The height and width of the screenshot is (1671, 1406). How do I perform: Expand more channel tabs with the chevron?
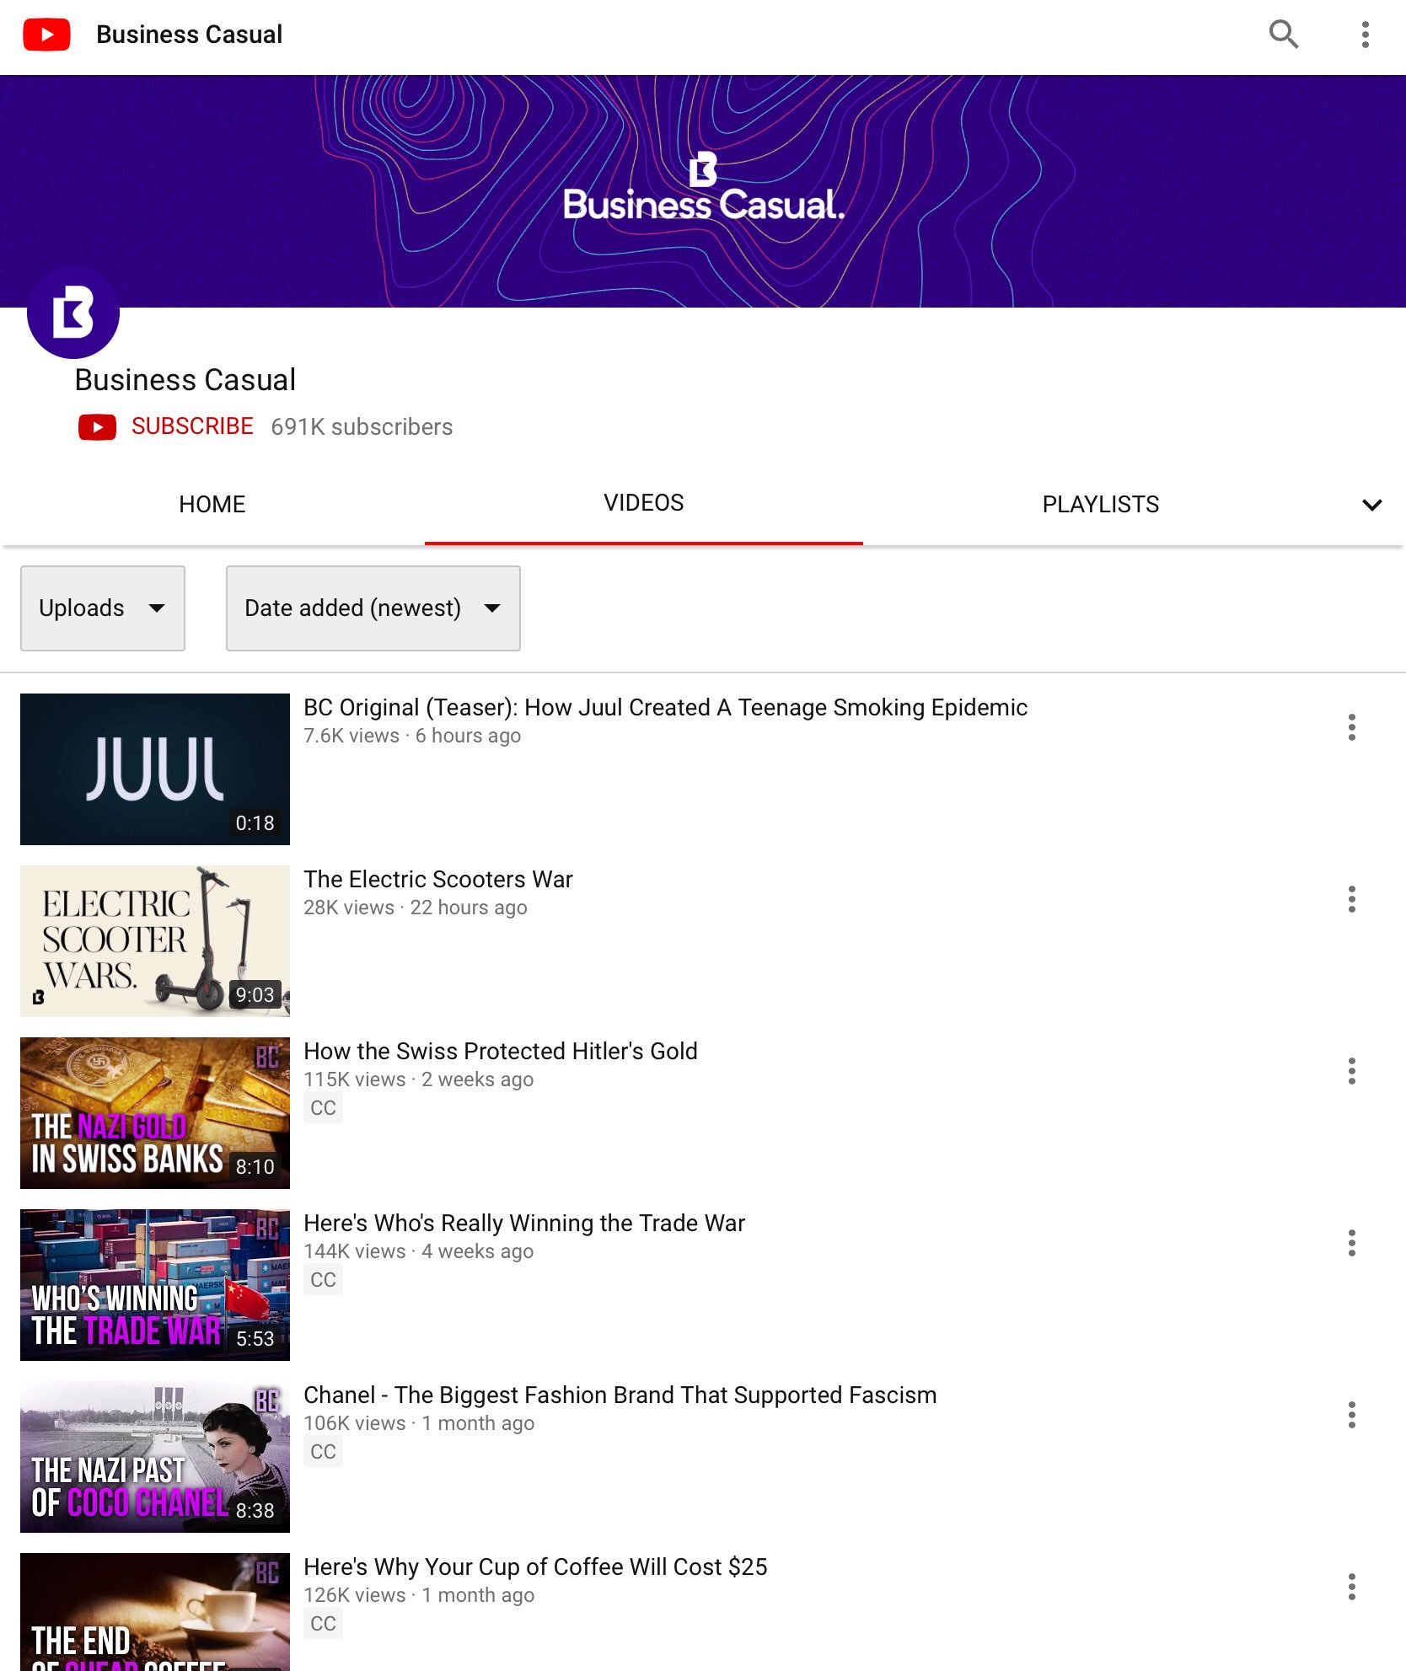click(x=1371, y=505)
